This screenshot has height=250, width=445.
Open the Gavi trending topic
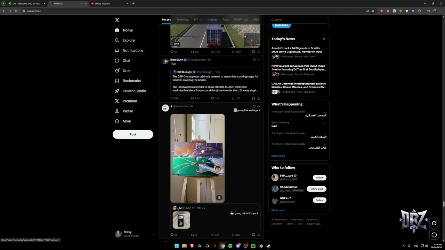tap(274, 126)
